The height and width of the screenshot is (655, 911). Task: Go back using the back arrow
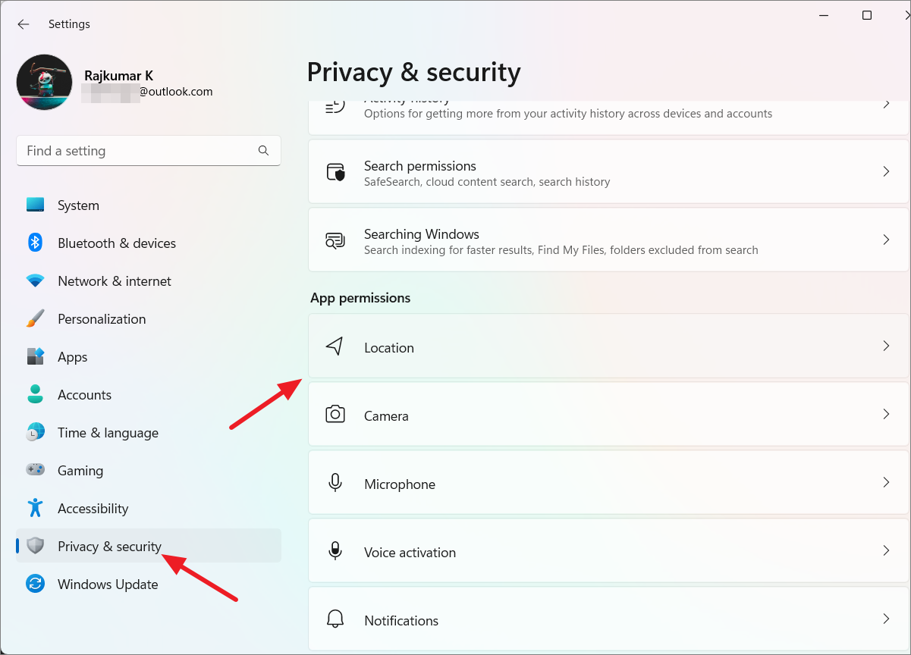24,24
